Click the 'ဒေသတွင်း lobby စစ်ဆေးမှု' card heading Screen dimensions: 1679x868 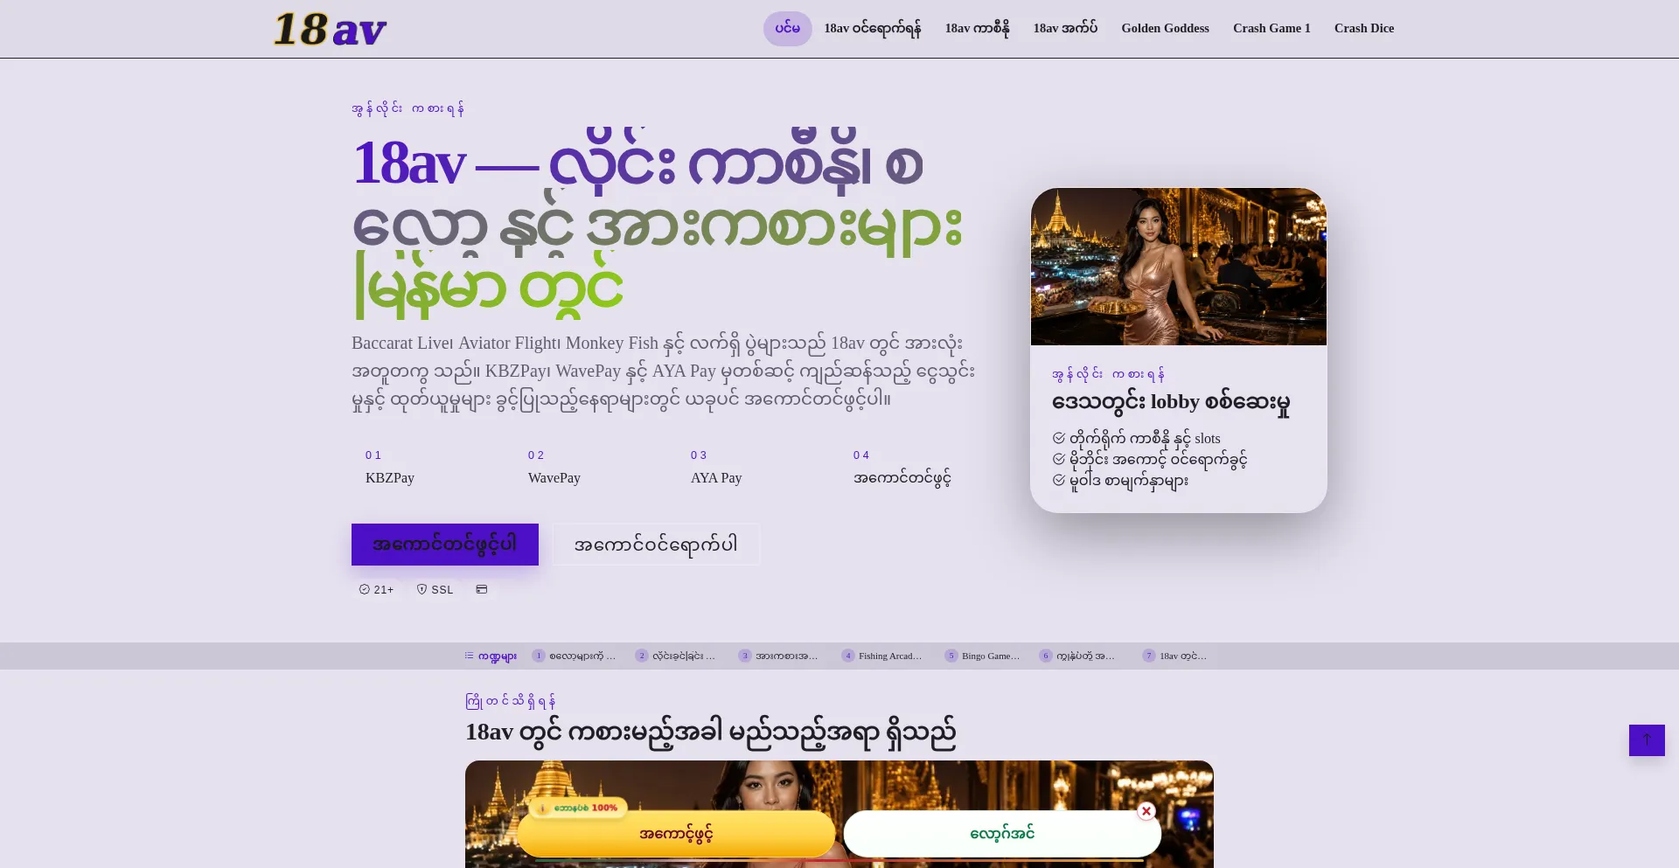point(1171,403)
